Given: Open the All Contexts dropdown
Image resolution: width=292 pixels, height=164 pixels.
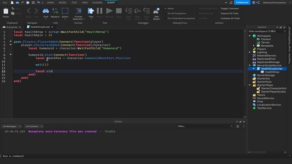Looking at the screenshot, I should coord(34,126).
